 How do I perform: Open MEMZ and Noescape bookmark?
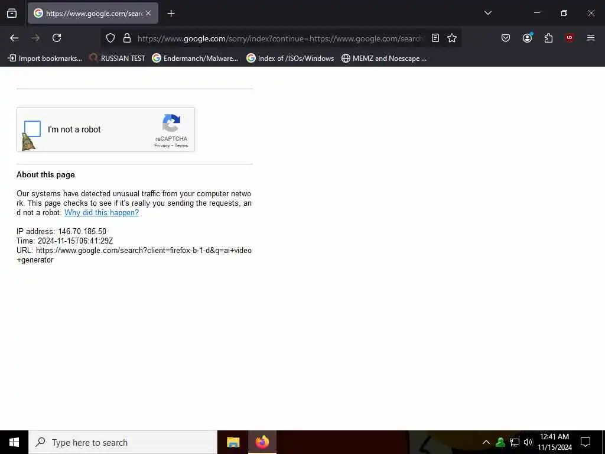(x=384, y=59)
